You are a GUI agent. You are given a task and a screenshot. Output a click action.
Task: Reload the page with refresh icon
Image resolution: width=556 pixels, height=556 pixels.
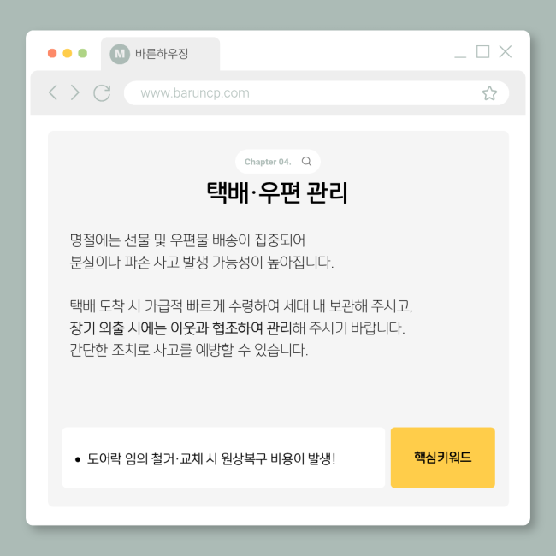[102, 93]
